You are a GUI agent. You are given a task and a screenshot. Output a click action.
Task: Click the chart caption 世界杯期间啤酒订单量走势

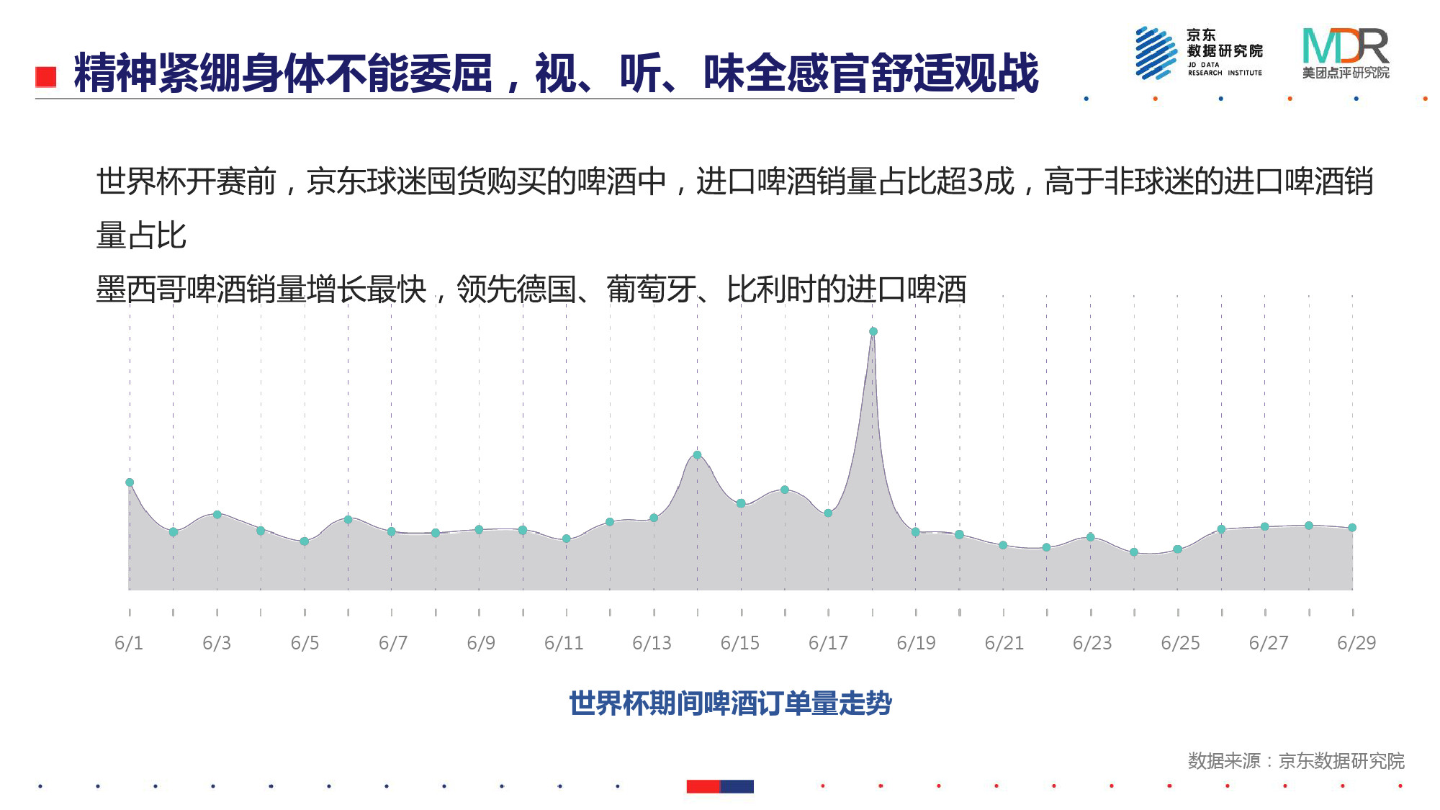(x=730, y=703)
